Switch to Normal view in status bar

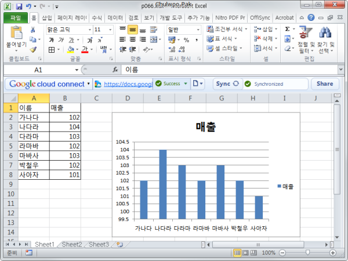coord(237,252)
